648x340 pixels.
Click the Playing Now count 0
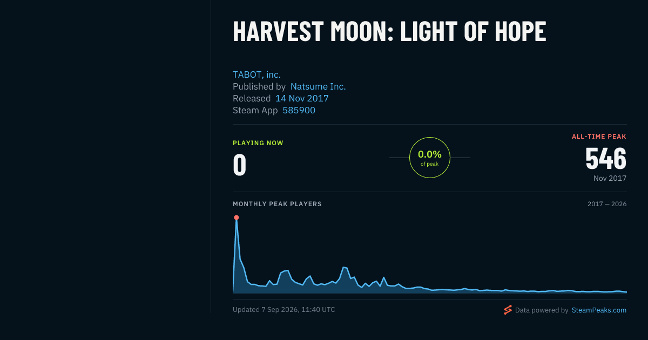(x=240, y=165)
